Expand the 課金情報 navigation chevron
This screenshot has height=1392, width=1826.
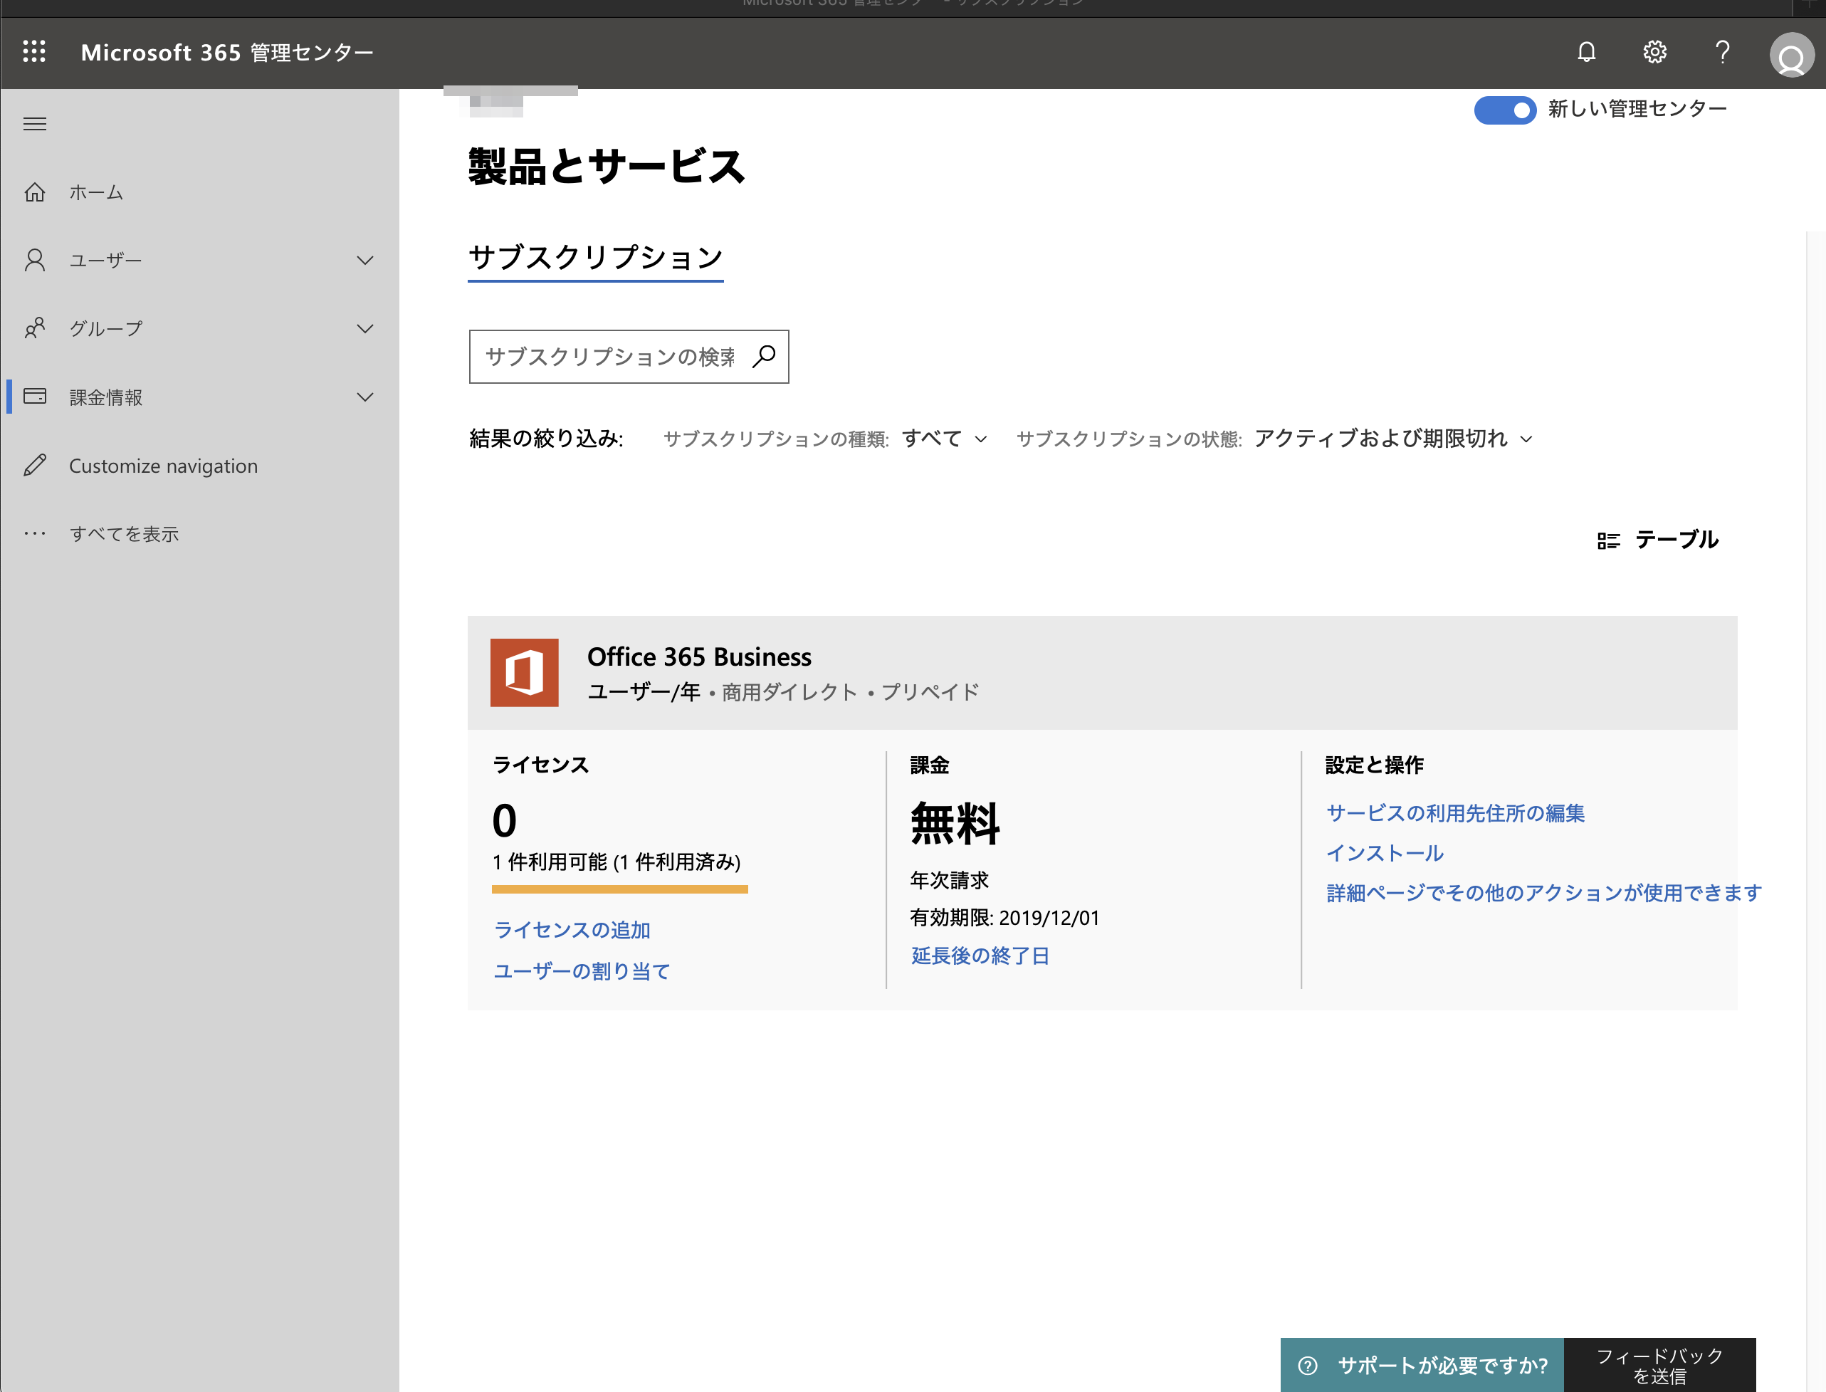[x=364, y=397]
